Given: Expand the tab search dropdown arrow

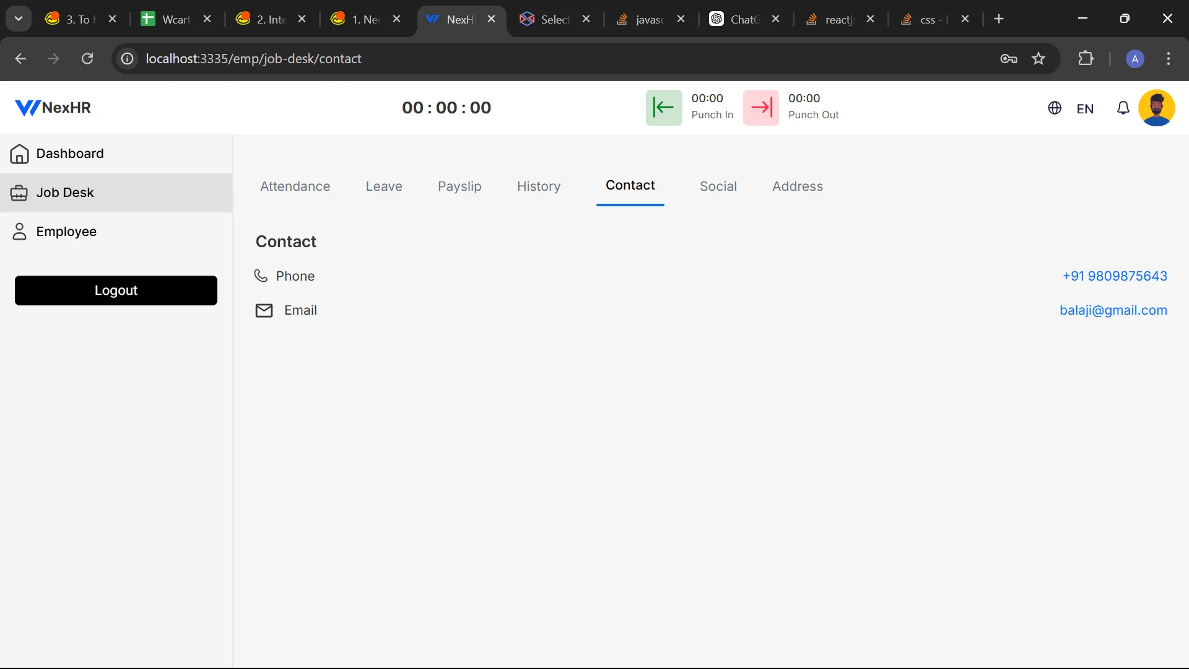Looking at the screenshot, I should point(19,19).
